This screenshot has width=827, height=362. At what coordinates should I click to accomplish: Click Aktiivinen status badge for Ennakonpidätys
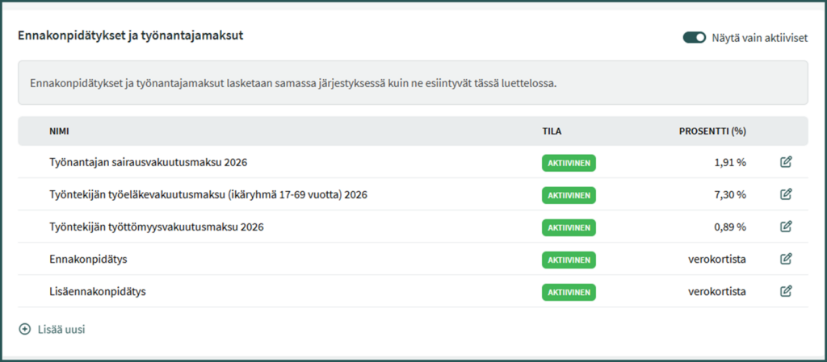pos(568,260)
